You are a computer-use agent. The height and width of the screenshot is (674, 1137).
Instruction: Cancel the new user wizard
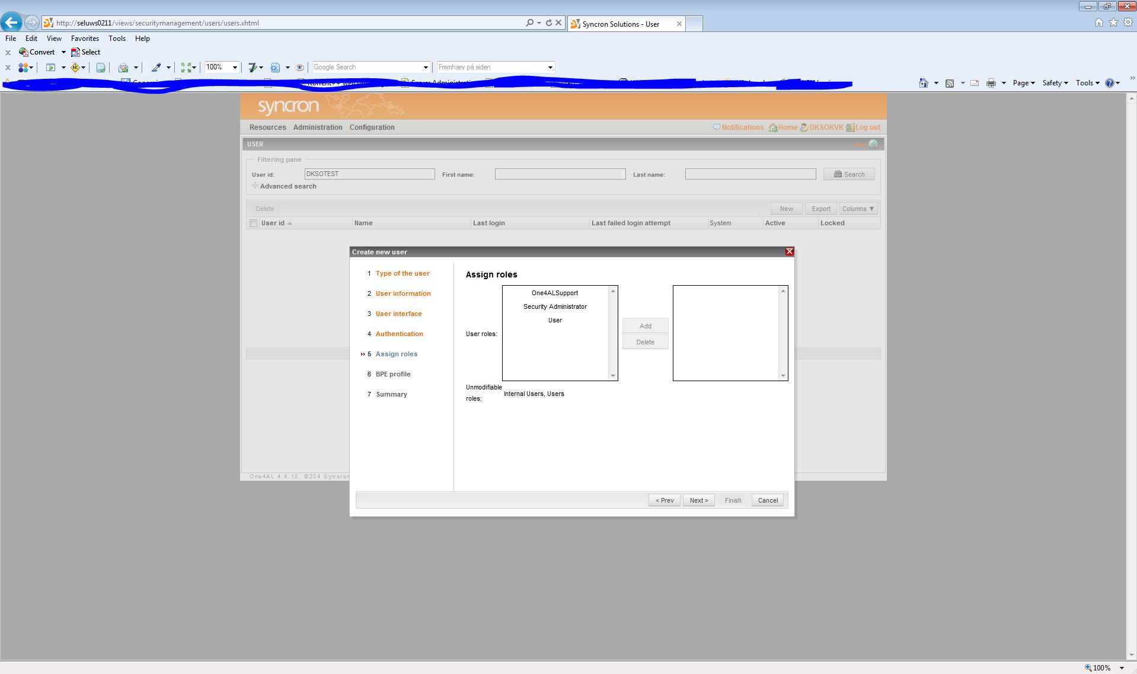point(767,500)
